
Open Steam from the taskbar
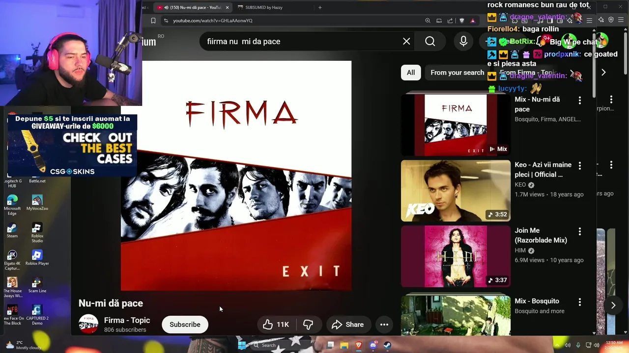387,345
